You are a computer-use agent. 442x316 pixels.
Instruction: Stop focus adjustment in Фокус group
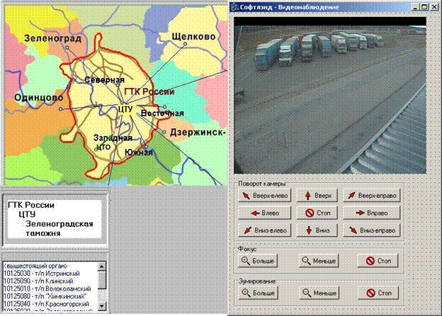click(377, 261)
